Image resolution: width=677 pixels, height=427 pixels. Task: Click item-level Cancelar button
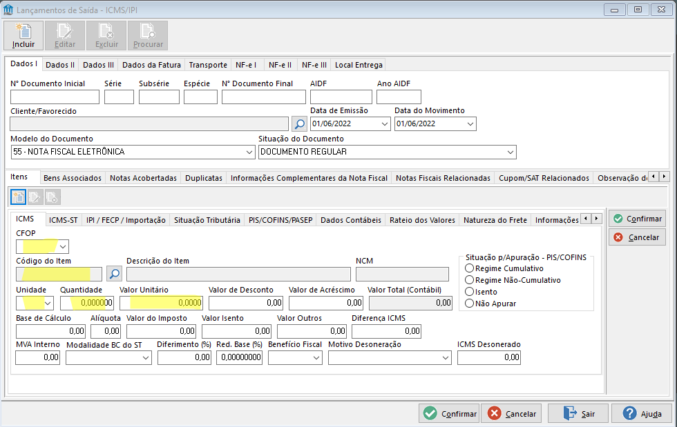(x=637, y=237)
